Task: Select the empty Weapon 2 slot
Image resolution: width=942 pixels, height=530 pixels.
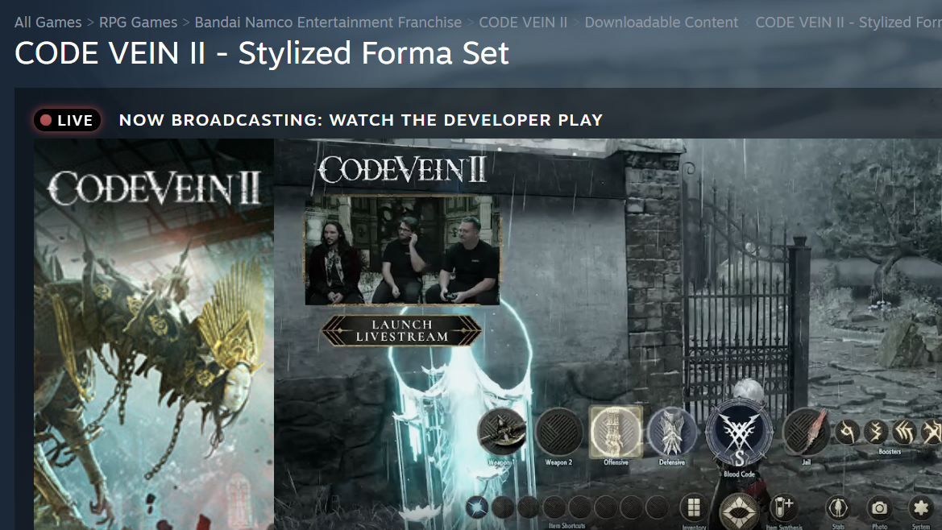Action: (558, 432)
